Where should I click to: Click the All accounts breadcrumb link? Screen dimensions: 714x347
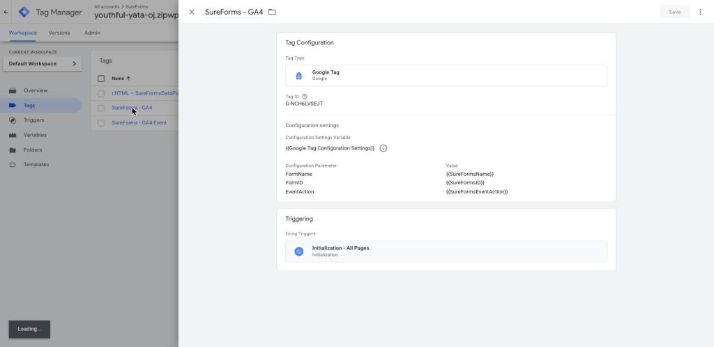pos(107,6)
